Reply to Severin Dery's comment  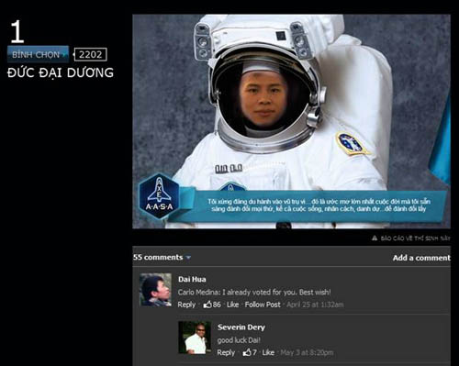click(x=226, y=352)
